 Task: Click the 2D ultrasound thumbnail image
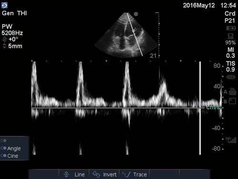(127, 35)
